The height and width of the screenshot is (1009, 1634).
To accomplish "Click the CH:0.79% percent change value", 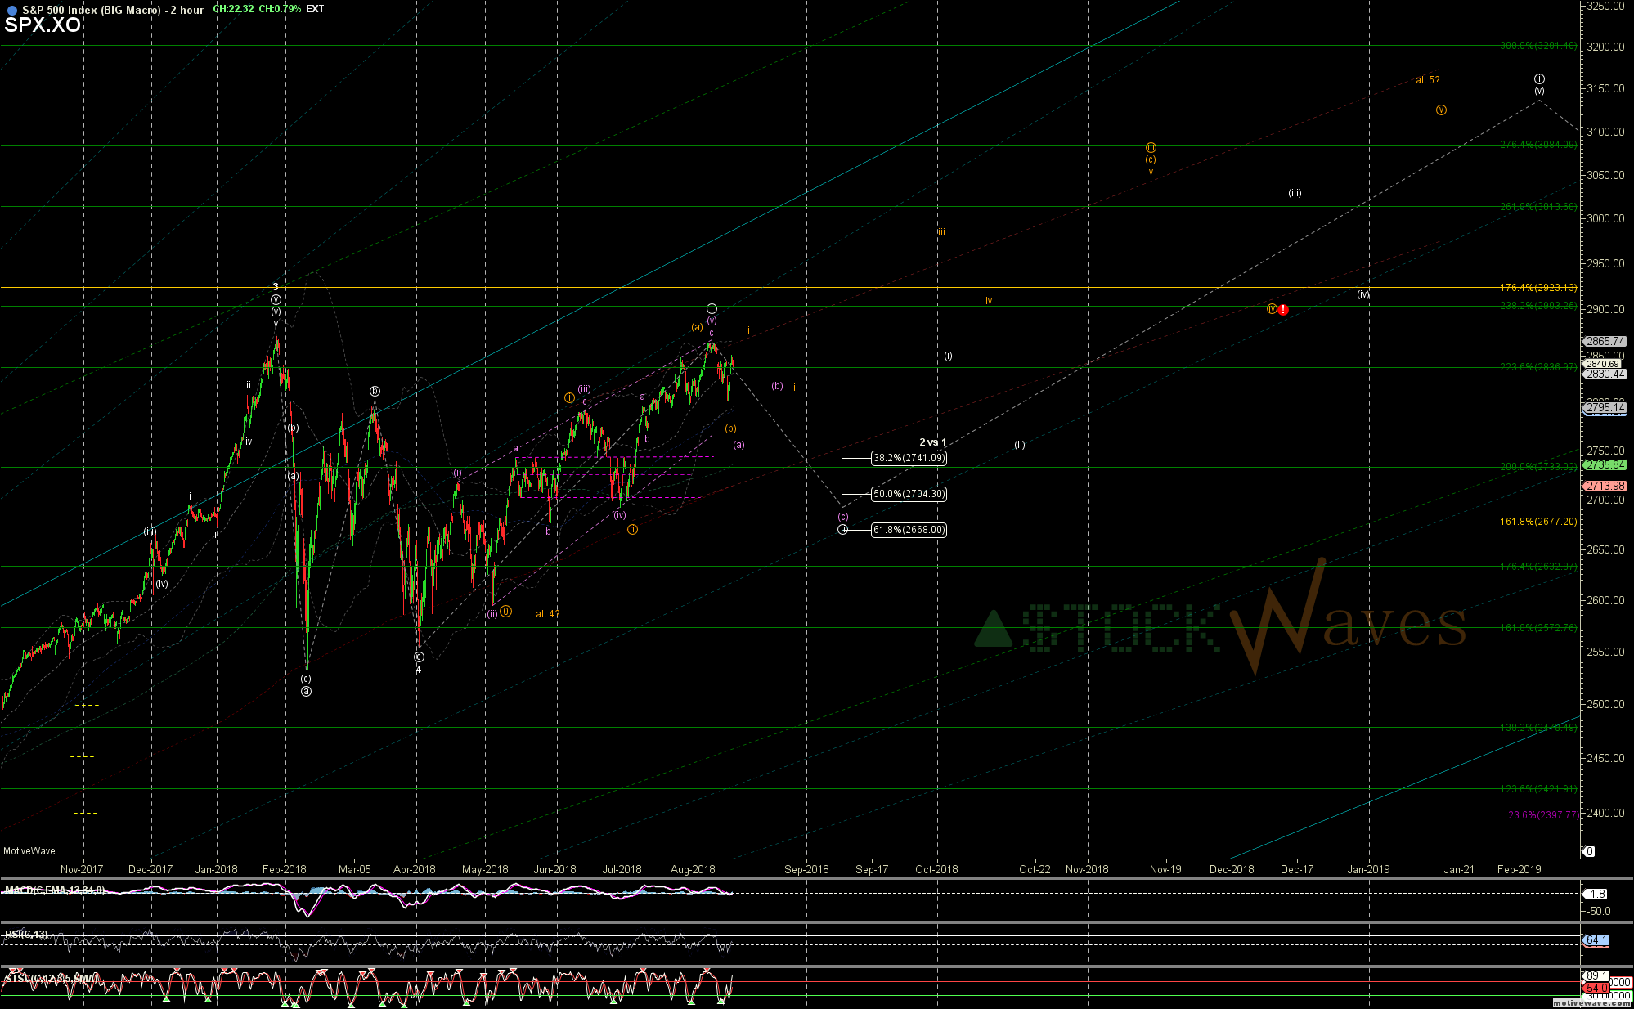I will 280,9.
